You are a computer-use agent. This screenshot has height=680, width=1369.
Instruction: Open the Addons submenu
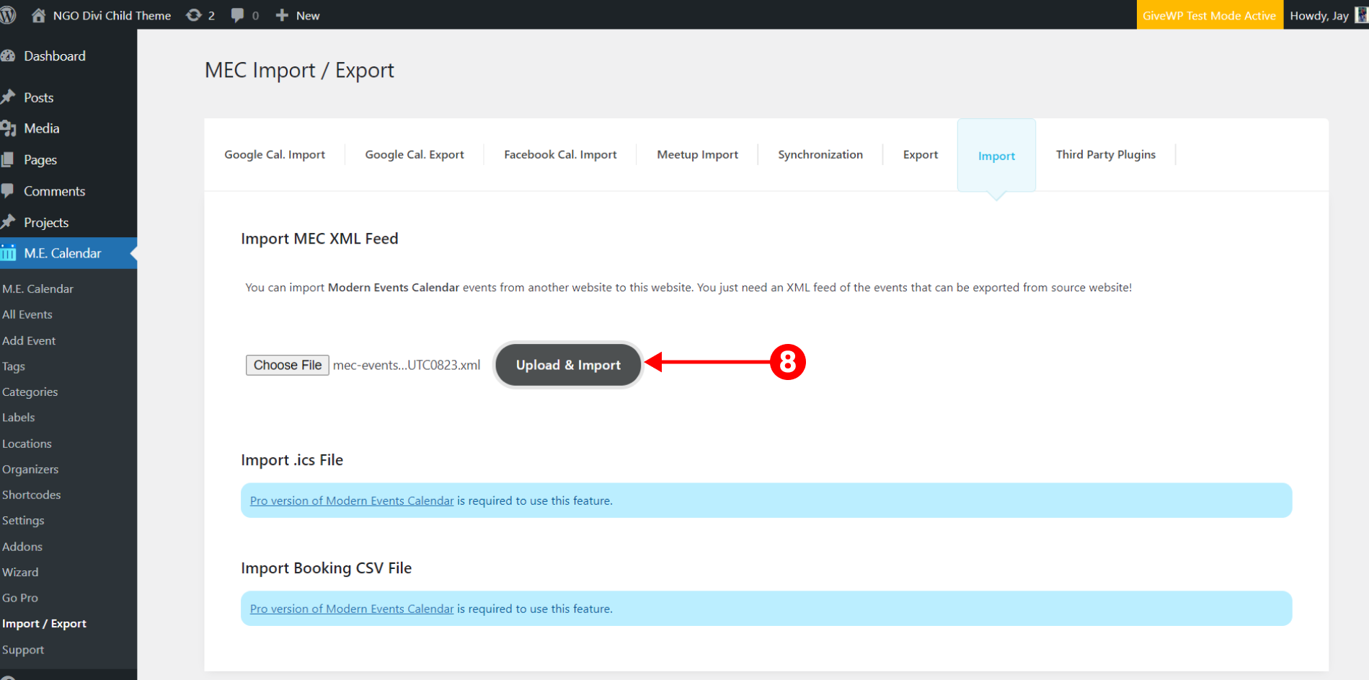point(22,547)
